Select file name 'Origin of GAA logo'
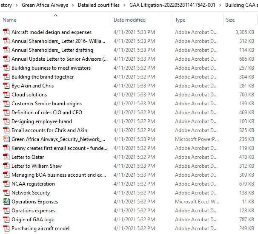The image size is (258, 234). [x=33, y=220]
